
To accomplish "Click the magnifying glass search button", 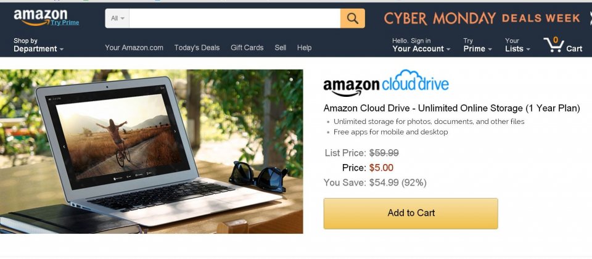I will [352, 18].
